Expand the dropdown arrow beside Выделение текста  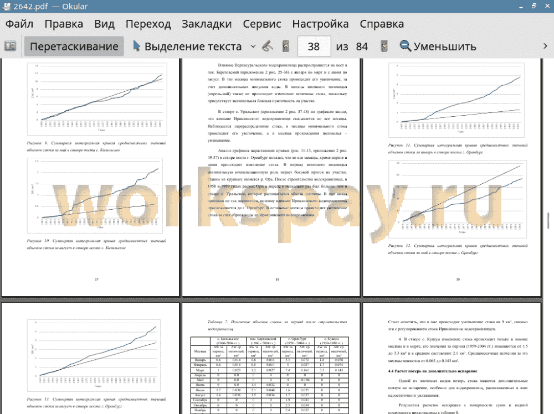[x=253, y=46]
